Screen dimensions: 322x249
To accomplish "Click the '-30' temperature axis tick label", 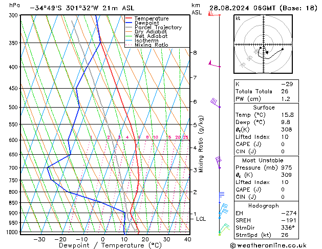I will pos(39,239).
